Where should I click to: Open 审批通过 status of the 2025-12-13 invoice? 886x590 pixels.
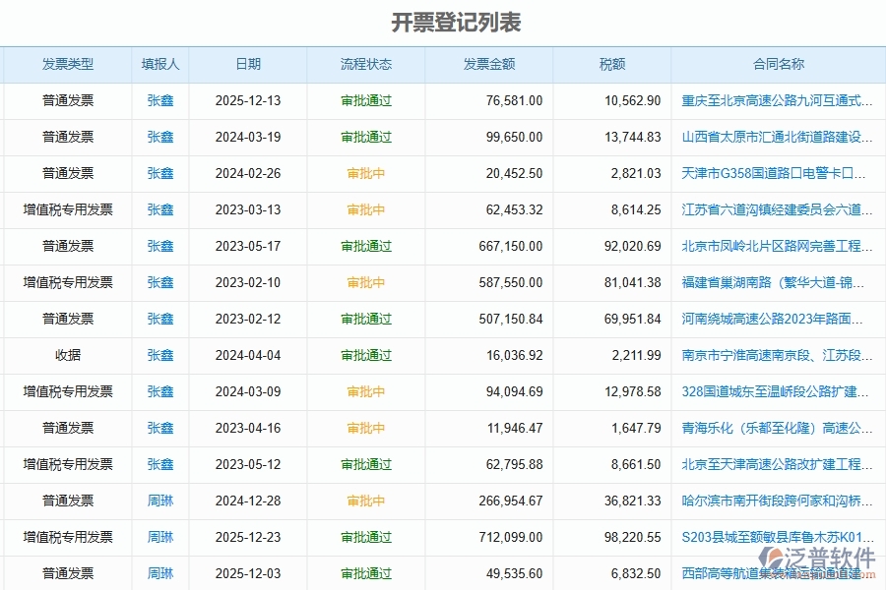tap(365, 100)
